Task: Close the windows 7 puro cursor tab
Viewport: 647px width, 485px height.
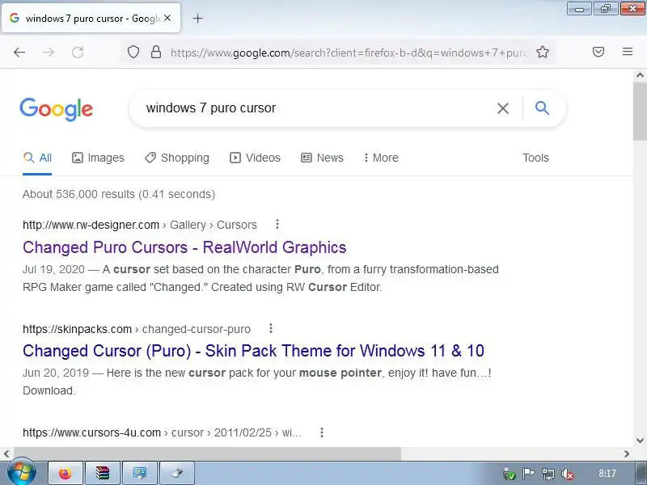Action: tap(167, 18)
